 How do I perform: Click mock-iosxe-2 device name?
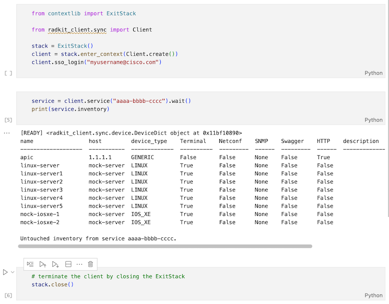point(40,222)
